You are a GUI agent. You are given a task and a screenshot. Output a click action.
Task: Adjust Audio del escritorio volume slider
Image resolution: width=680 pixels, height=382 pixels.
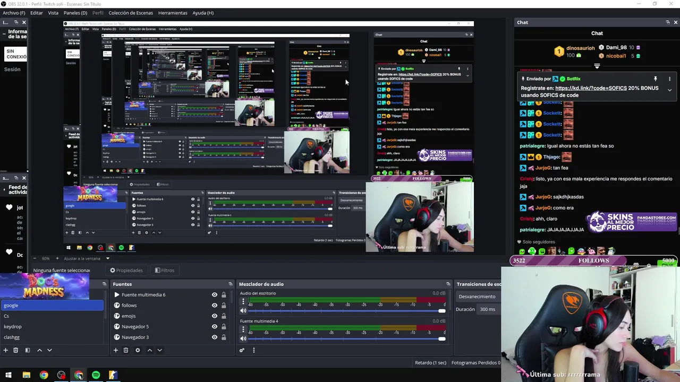coord(348,310)
